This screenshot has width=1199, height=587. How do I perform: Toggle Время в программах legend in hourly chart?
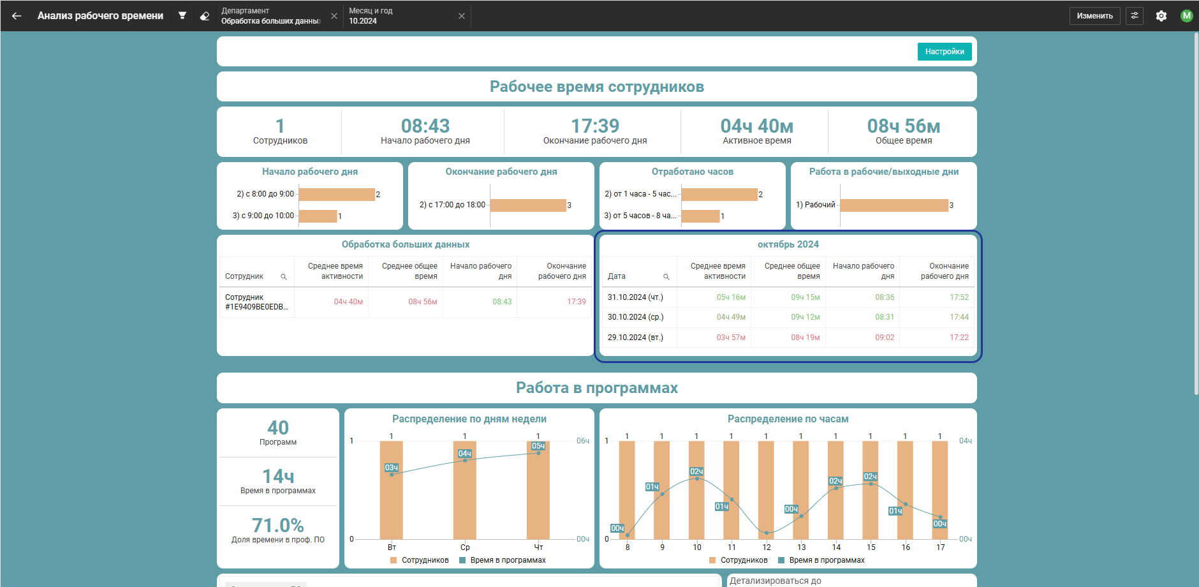point(821,560)
